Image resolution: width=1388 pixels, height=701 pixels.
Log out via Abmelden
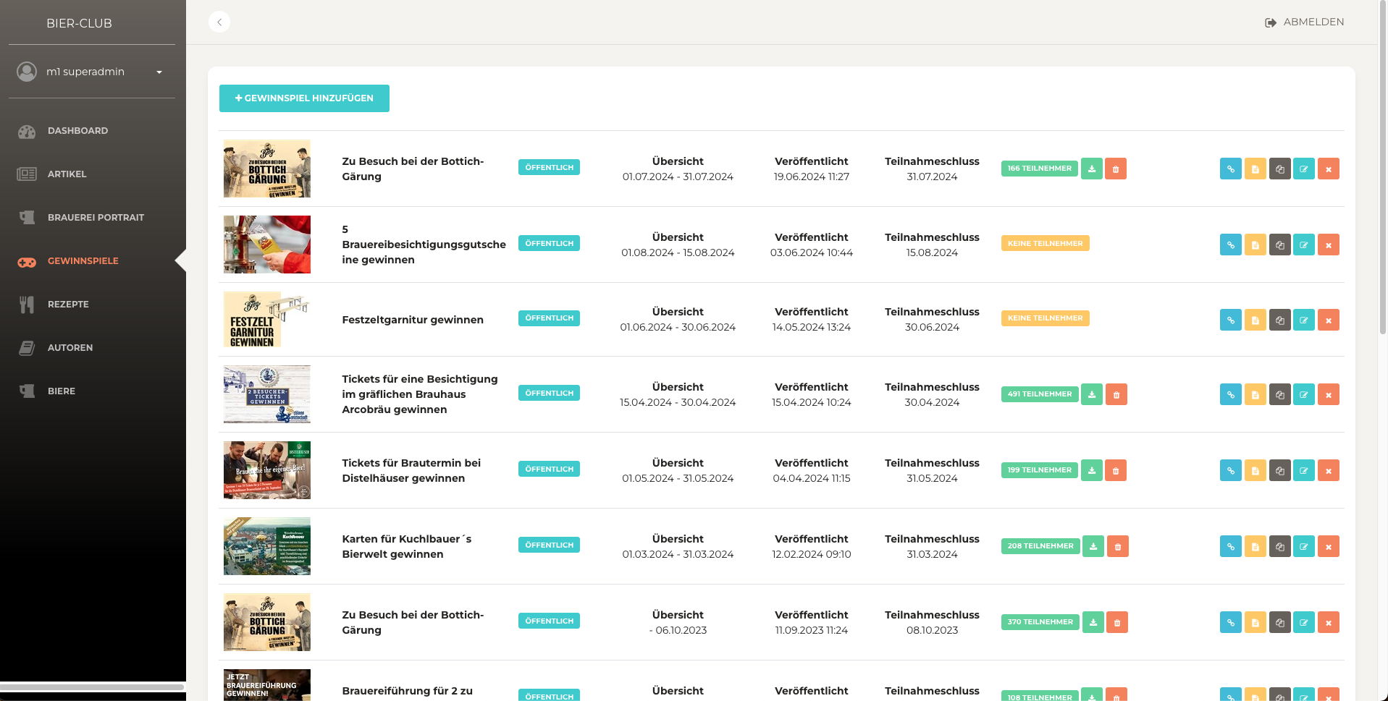pos(1305,22)
